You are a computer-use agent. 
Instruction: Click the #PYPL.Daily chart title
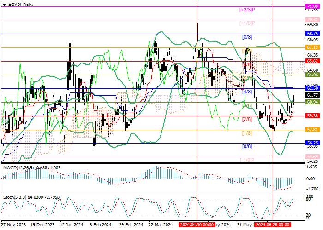(21, 5)
